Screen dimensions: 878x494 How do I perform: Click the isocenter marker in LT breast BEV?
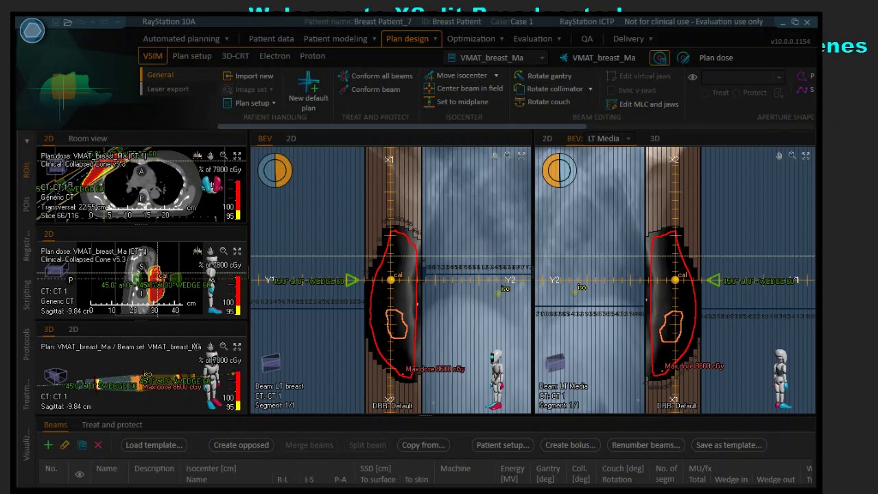tap(390, 280)
